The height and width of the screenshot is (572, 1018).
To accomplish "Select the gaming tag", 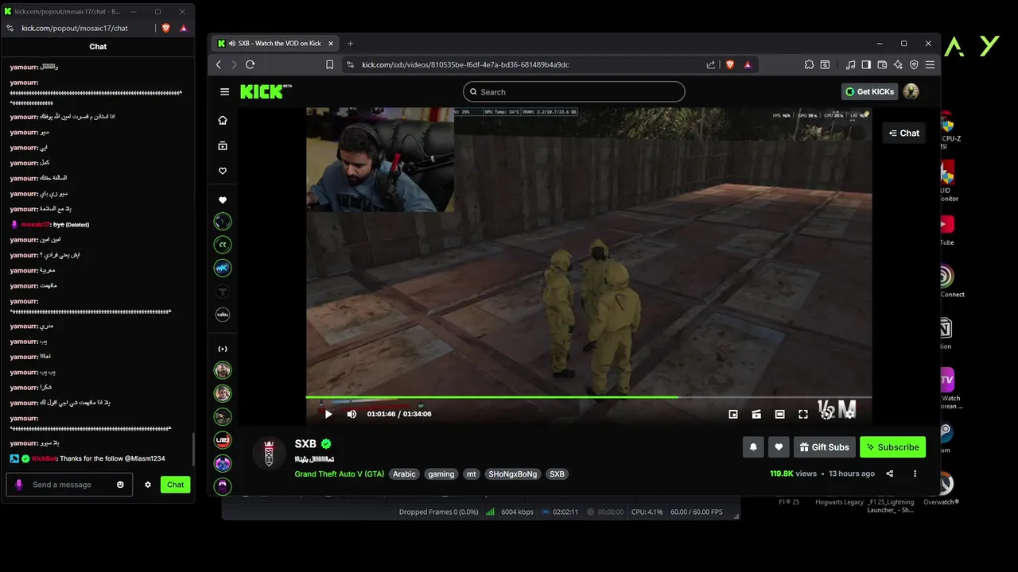I will point(441,474).
